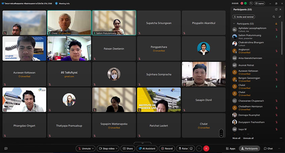The height and width of the screenshot is (153, 285).
Task: Search the participants list using magnifier icon
Action: click(x=274, y=17)
